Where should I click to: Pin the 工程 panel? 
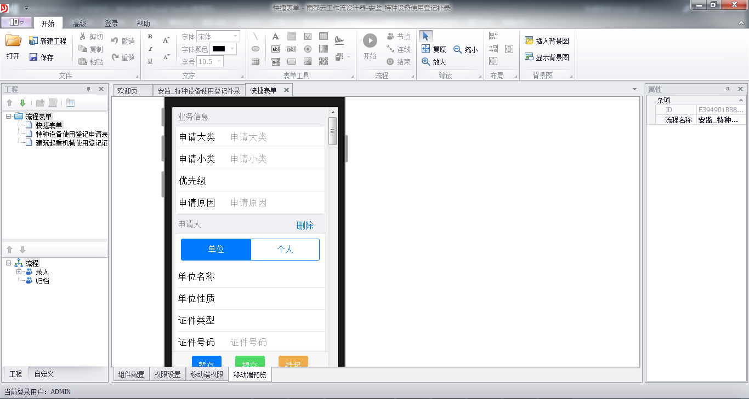click(89, 89)
